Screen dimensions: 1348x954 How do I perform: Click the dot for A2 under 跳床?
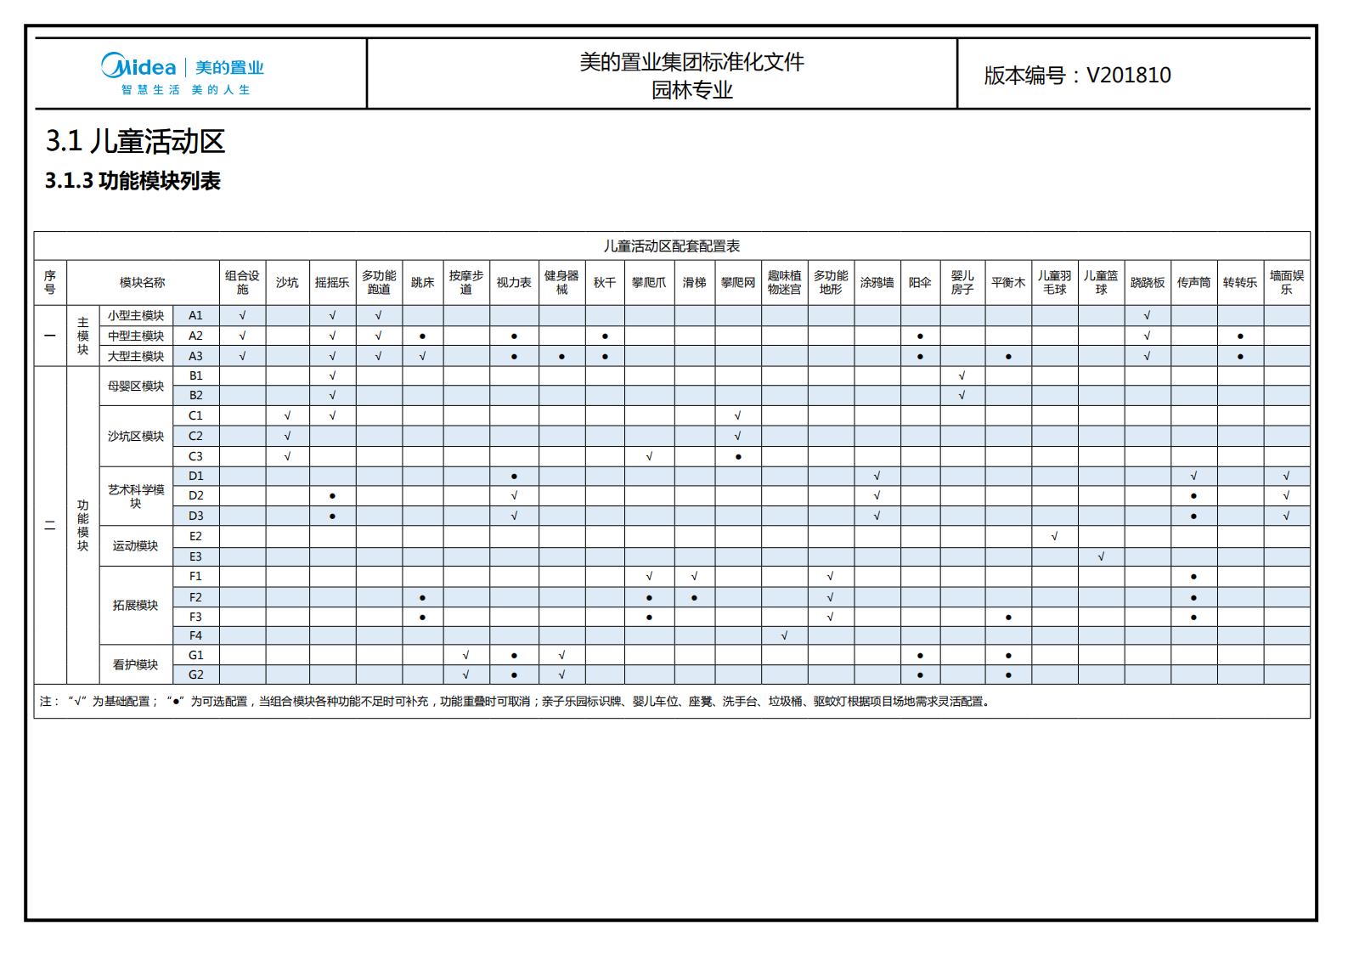point(423,336)
